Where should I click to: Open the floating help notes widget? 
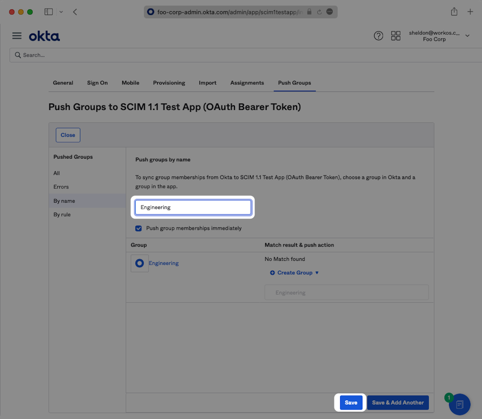(460, 404)
